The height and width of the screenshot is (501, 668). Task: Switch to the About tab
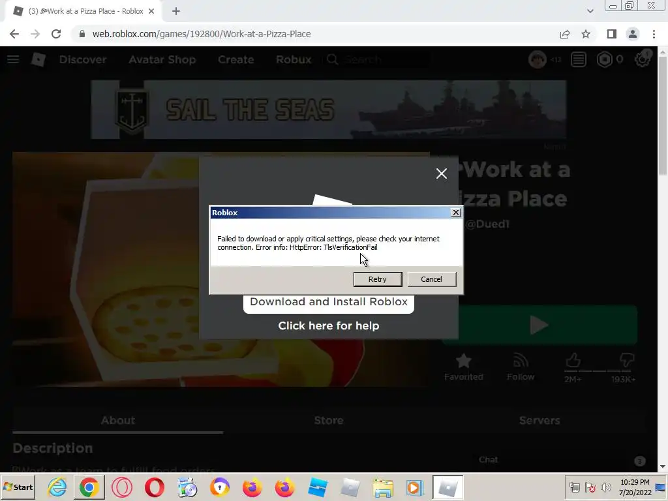[118, 421]
